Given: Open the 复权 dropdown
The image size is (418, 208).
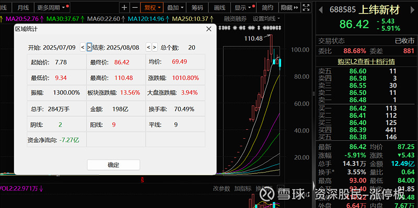Looking at the screenshot, I should [152, 8].
